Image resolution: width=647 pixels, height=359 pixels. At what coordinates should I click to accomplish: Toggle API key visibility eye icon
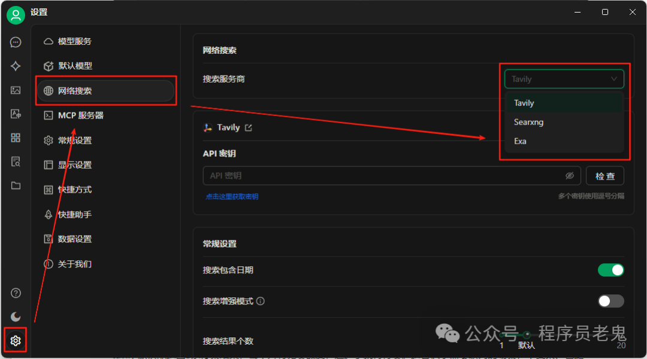[570, 175]
